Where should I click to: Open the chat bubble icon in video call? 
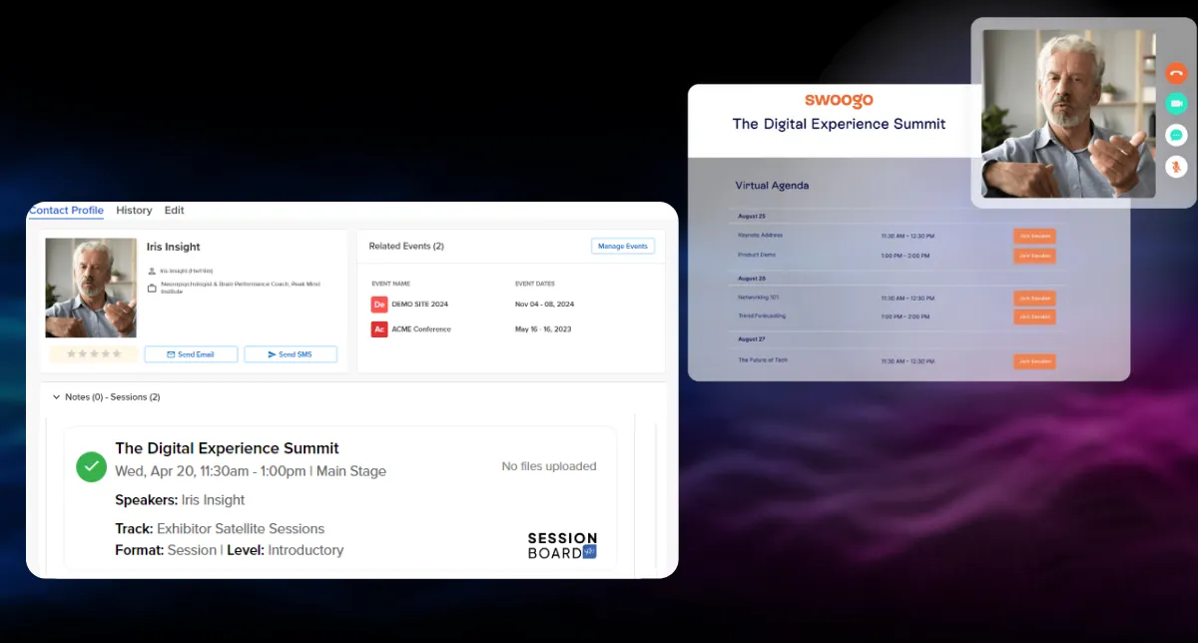(x=1176, y=135)
